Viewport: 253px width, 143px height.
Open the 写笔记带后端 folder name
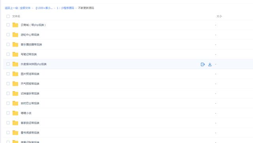point(28,54)
